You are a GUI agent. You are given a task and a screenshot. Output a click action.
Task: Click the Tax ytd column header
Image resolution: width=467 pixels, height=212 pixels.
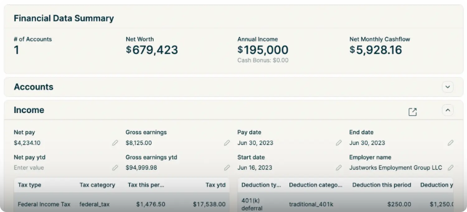coord(215,185)
